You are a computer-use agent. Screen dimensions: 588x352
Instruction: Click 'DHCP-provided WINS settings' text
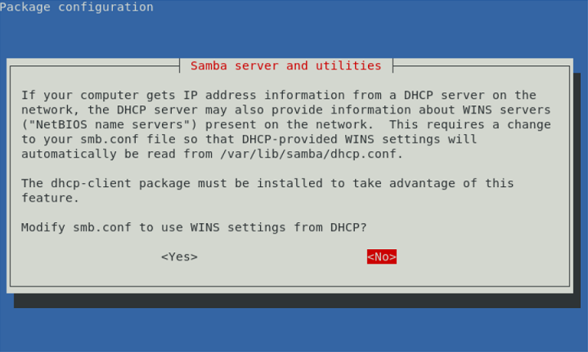click(x=341, y=140)
